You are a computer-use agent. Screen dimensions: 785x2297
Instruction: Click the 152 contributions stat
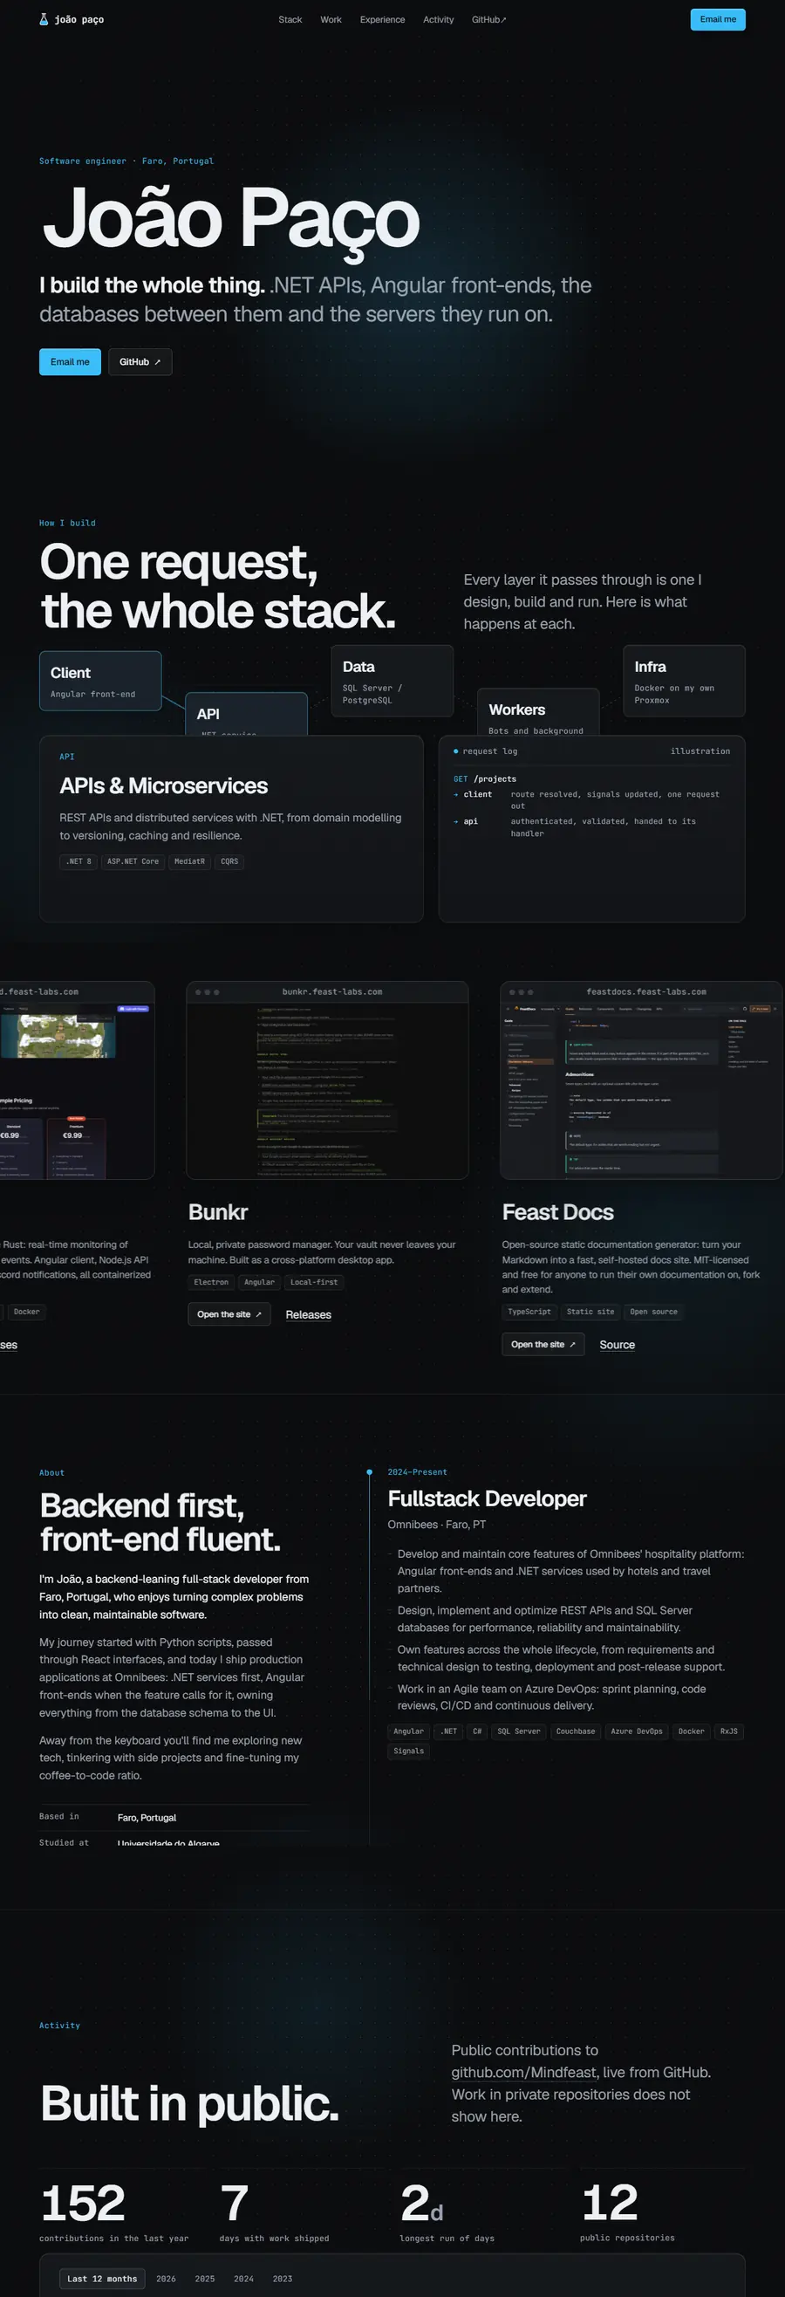(x=114, y=2212)
